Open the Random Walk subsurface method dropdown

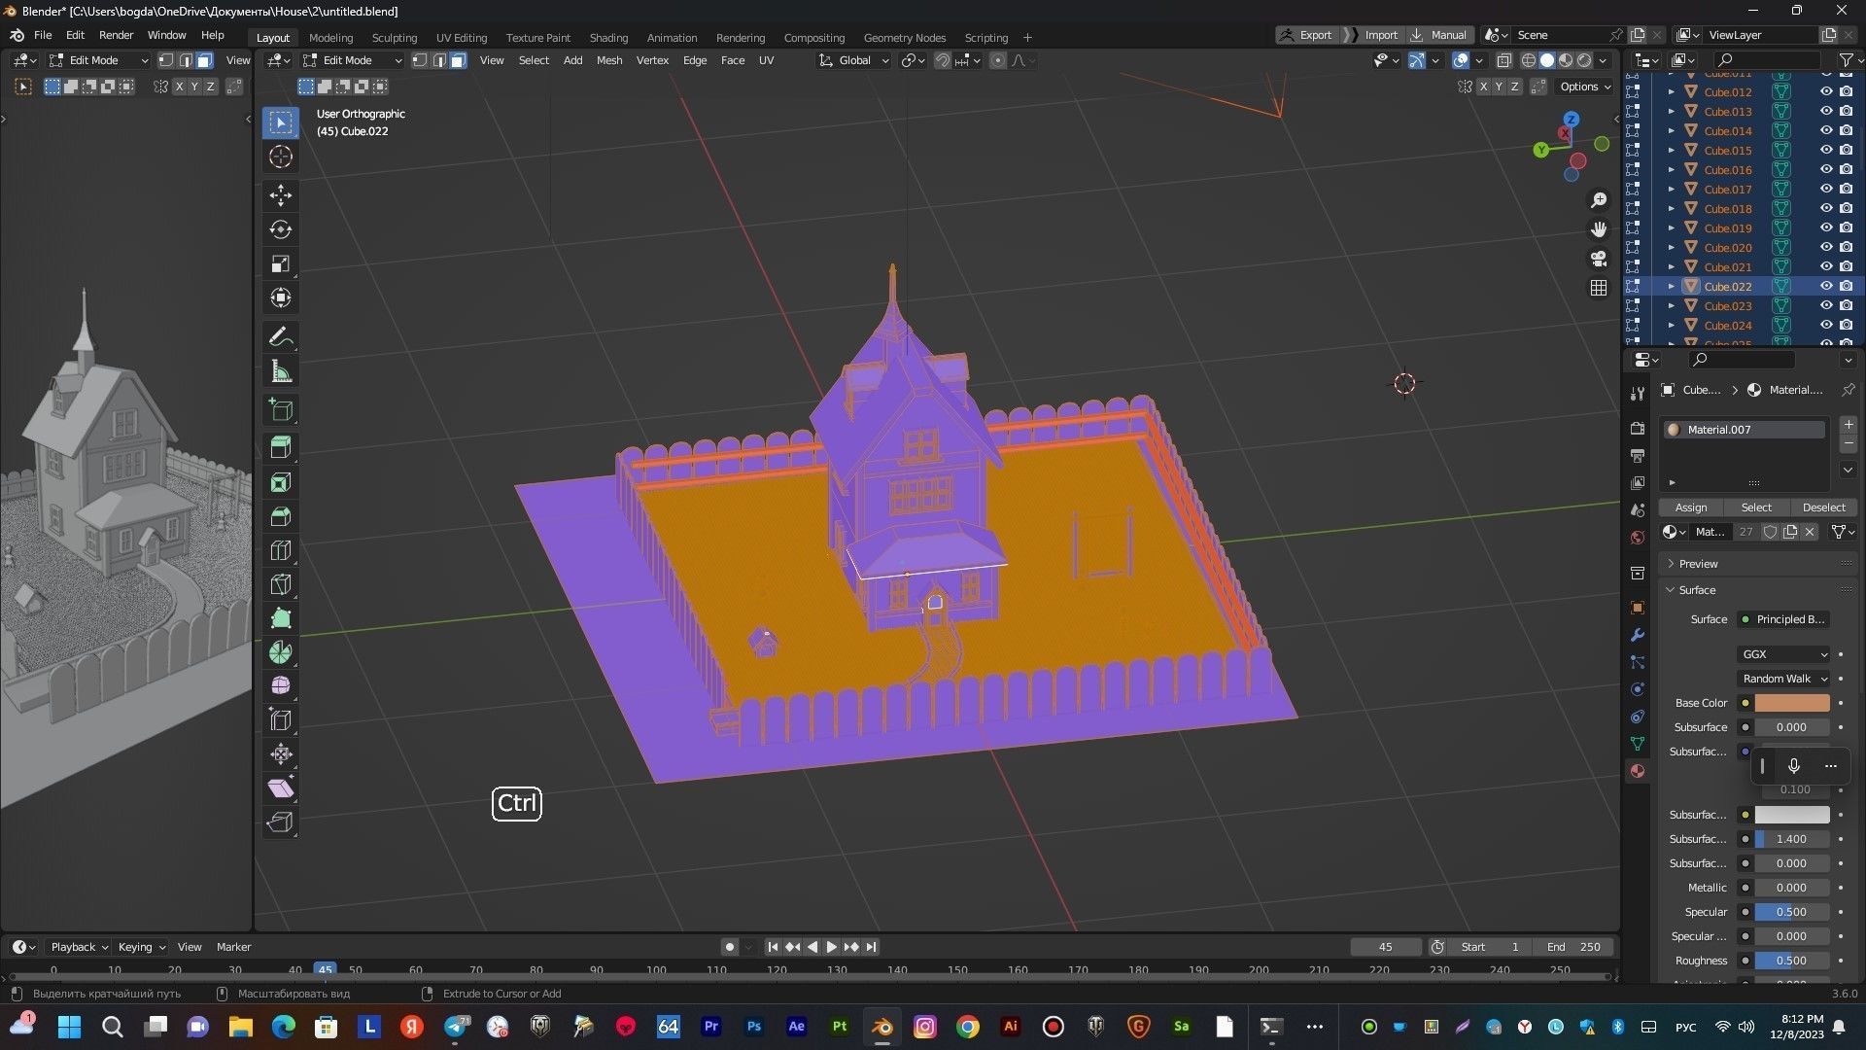coord(1783,679)
